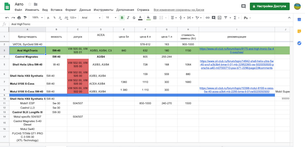305x147 pixels.
Task: Open the Functions sigma menu
Action: click(x=236, y=18)
